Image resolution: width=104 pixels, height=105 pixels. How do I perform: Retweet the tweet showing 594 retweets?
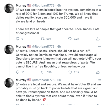pyautogui.click(x=43, y=39)
